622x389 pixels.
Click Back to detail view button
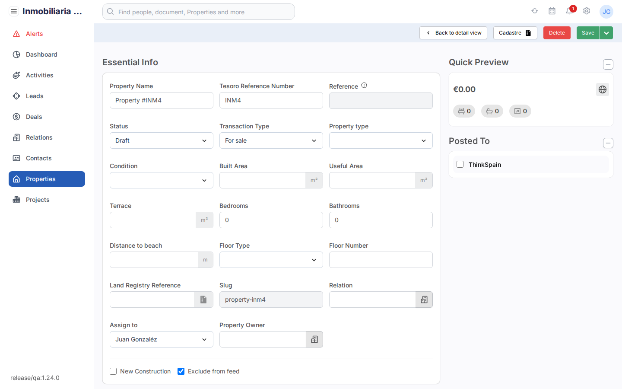coord(453,33)
